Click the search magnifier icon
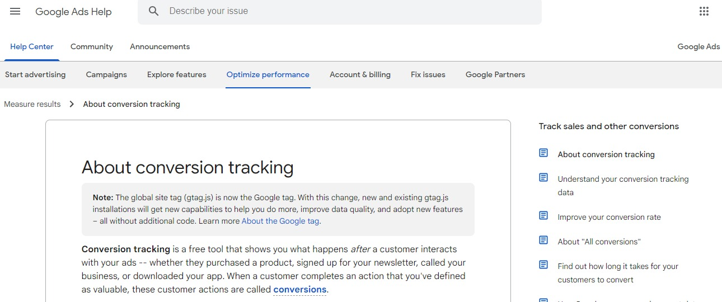This screenshot has width=722, height=302. (x=154, y=11)
